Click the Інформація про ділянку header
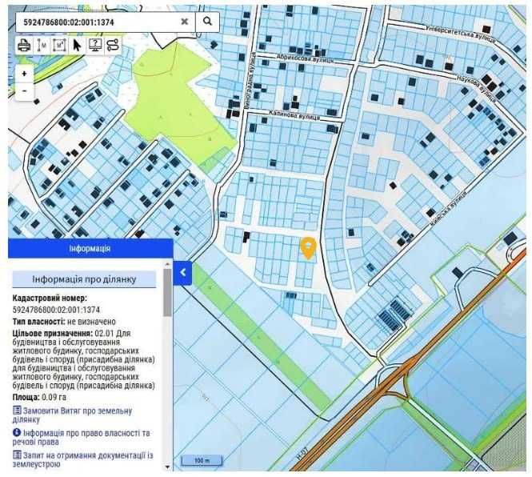 tap(84, 279)
